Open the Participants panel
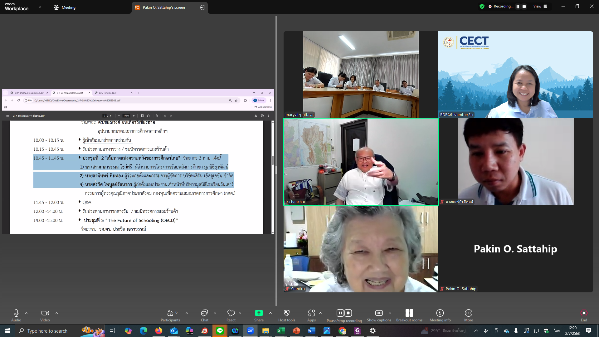Screen dimensions: 599x337 click(170, 315)
